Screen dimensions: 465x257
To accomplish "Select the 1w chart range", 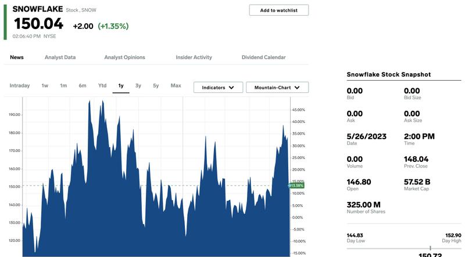I will tap(45, 85).
